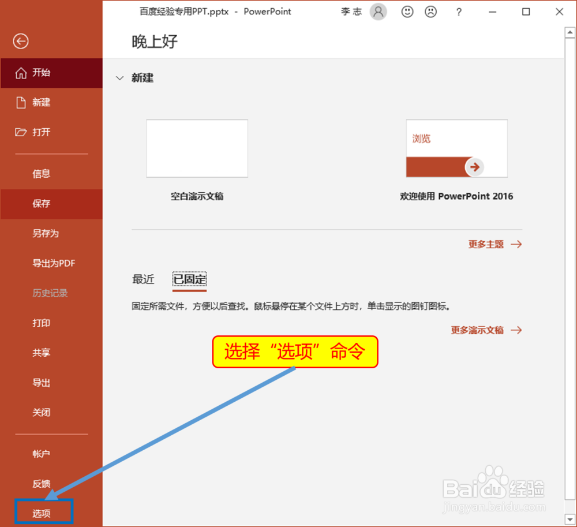Maximize the PowerPoint window

point(526,12)
